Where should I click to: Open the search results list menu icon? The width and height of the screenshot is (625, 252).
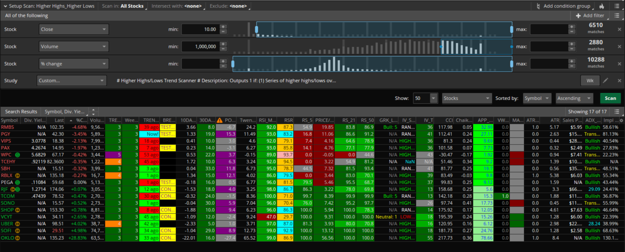617,112
